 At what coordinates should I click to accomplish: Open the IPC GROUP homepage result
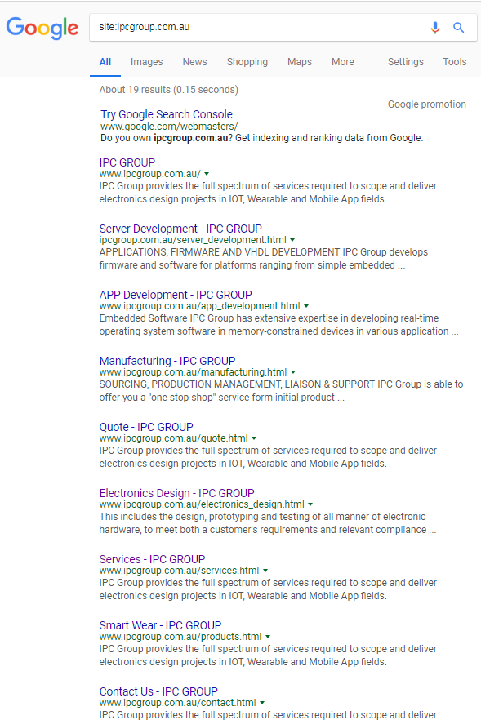pos(127,162)
